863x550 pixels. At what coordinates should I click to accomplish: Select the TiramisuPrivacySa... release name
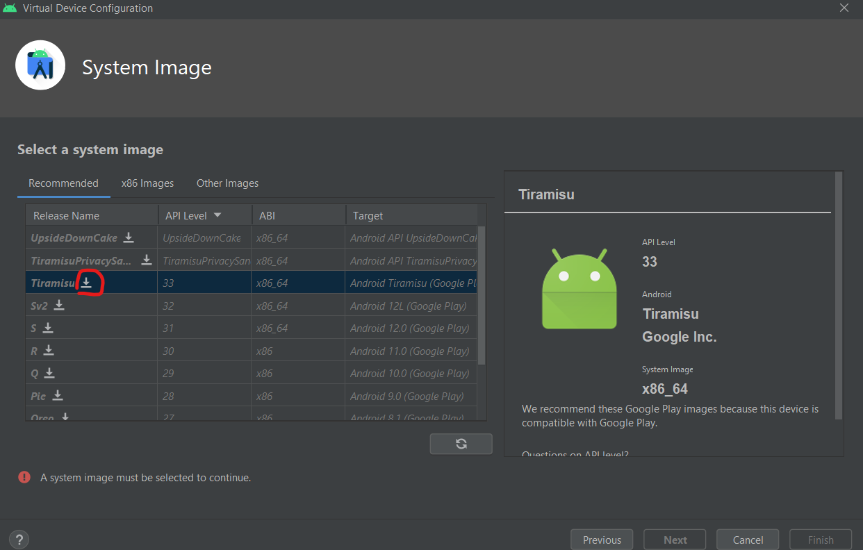click(81, 261)
